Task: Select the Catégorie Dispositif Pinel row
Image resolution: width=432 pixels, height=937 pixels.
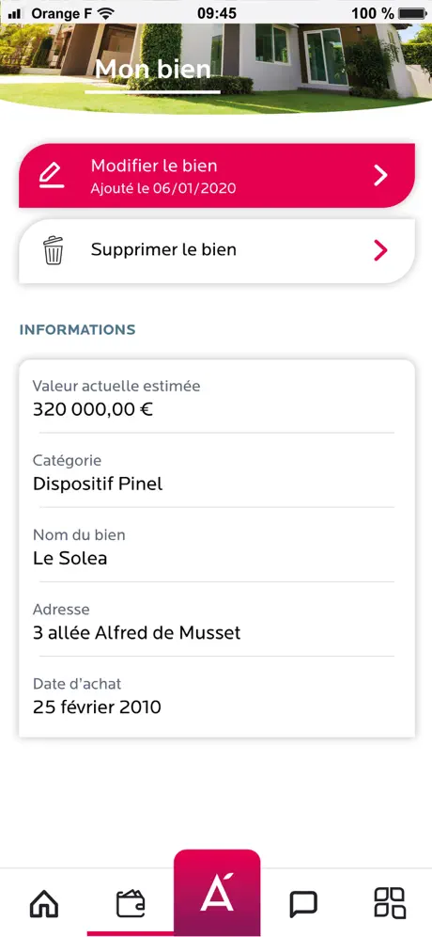Action: (x=217, y=471)
